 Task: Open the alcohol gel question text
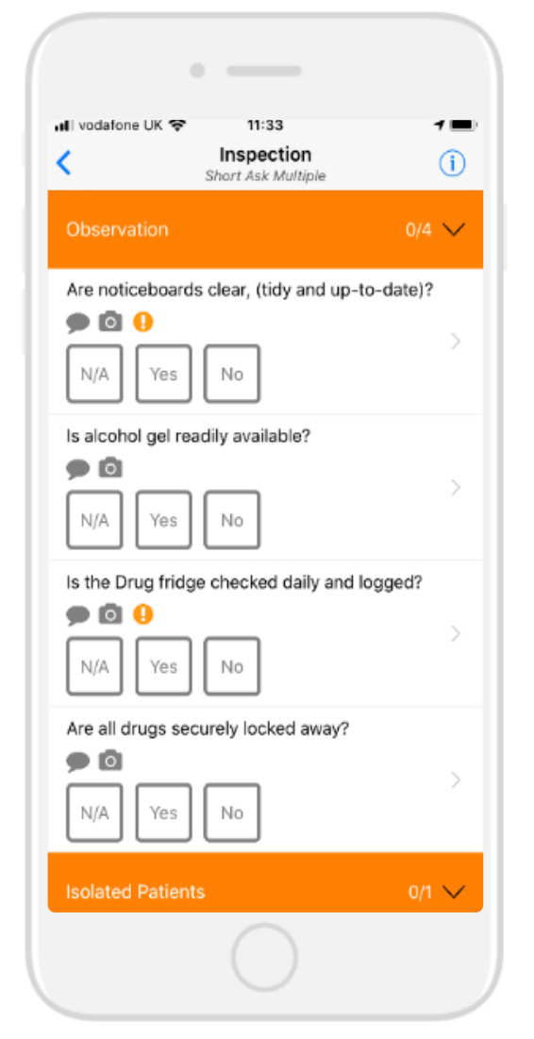click(x=189, y=437)
